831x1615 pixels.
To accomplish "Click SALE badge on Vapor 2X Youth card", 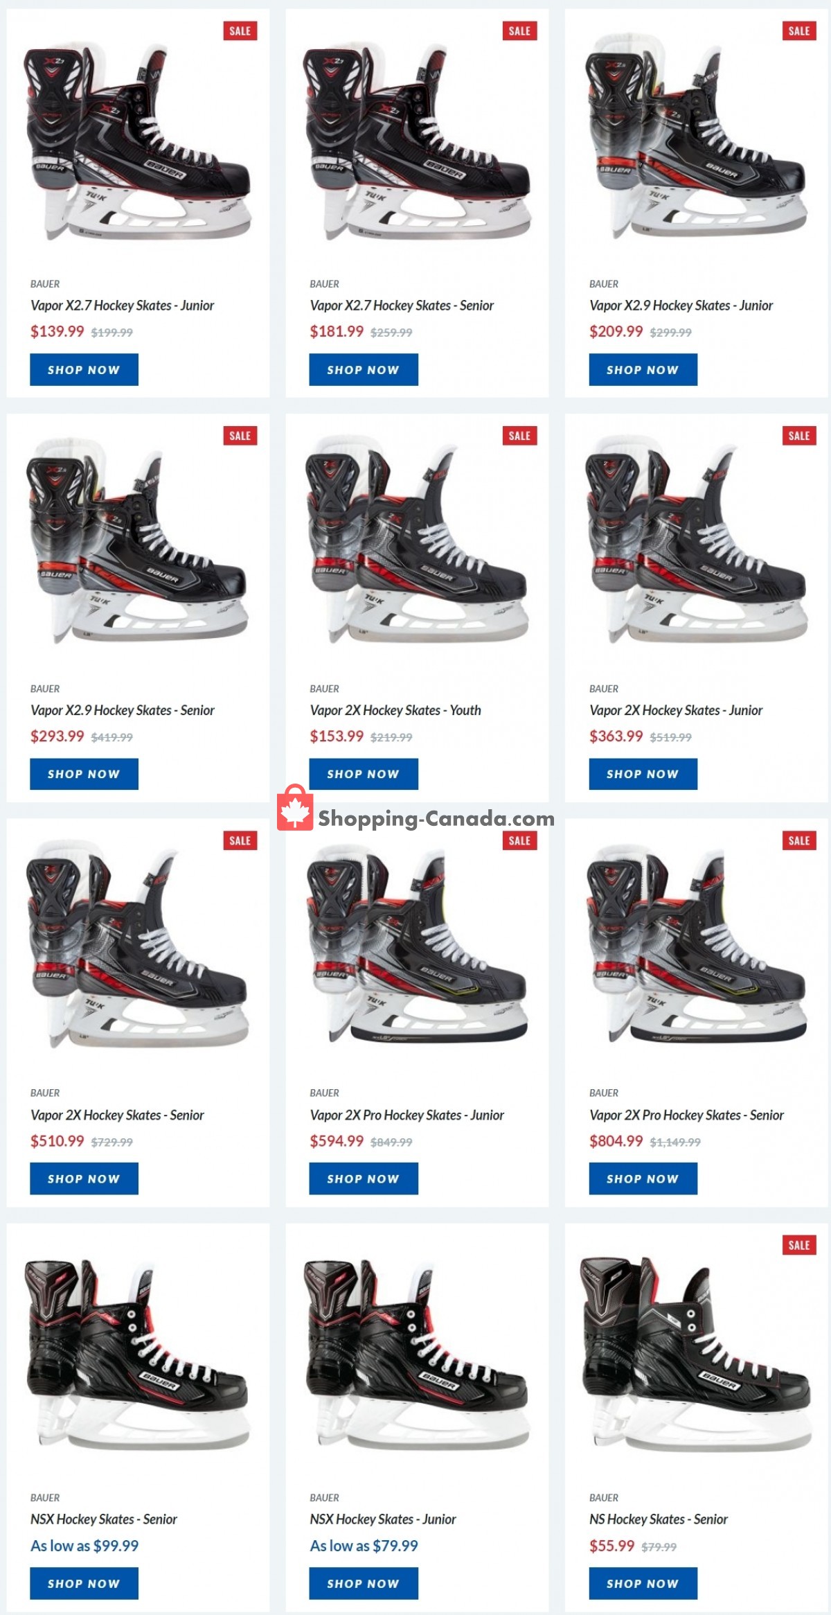I will (x=519, y=436).
